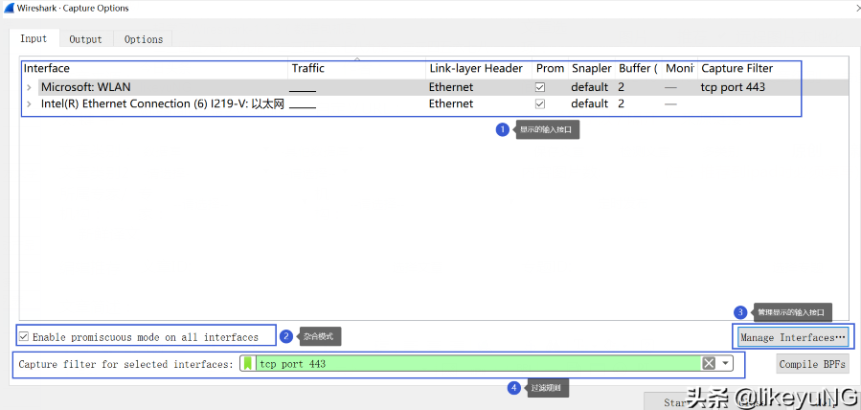Viewport: 861px width, 410px height.
Task: Select the Microsoft: WLAN interface
Action: click(x=85, y=87)
